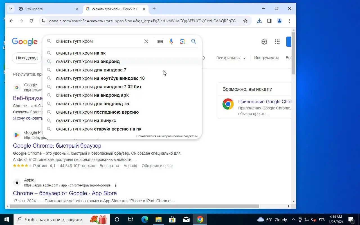Choose suggestion 'последнюю версию'
Image resolution: width=360 pixels, height=225 pixels.
click(122, 112)
